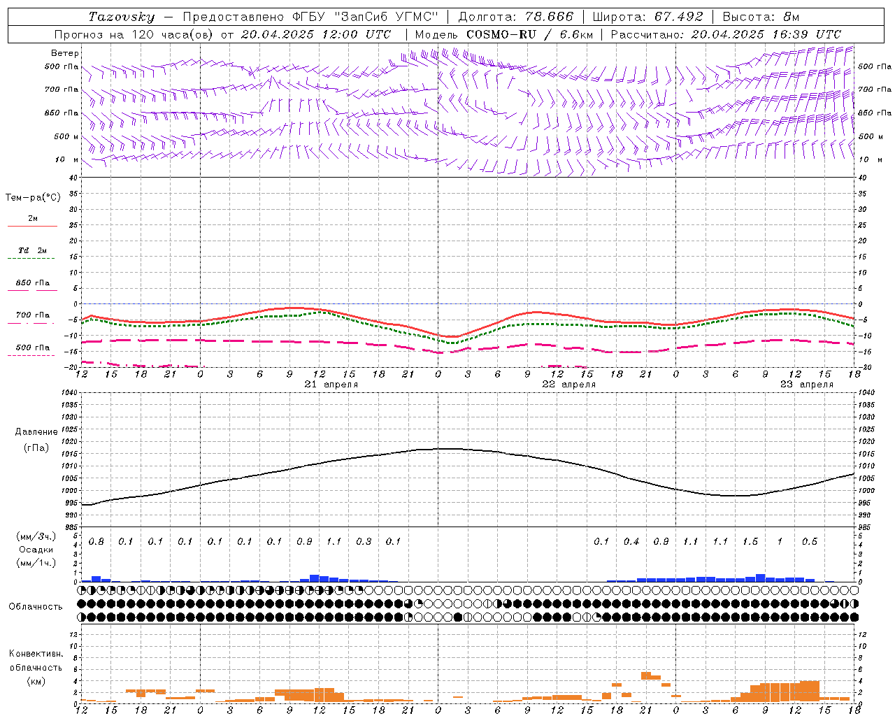Select the '(км)' kilometre unit label
This screenshot has width=895, height=716.
[x=36, y=681]
